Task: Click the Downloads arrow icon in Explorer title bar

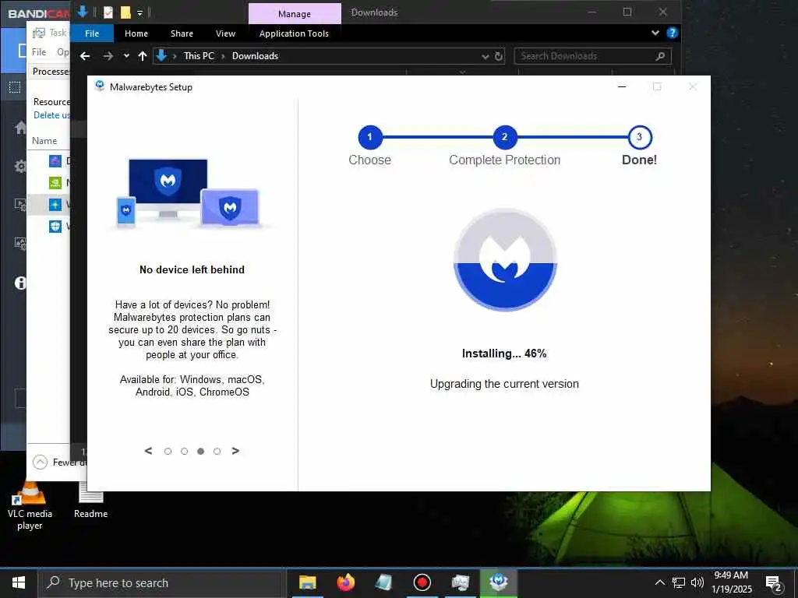Action: pyautogui.click(x=82, y=12)
